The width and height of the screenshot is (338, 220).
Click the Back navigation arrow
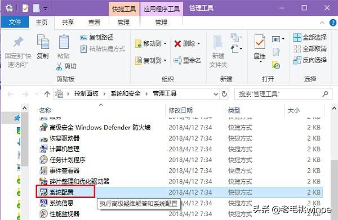coord(11,94)
